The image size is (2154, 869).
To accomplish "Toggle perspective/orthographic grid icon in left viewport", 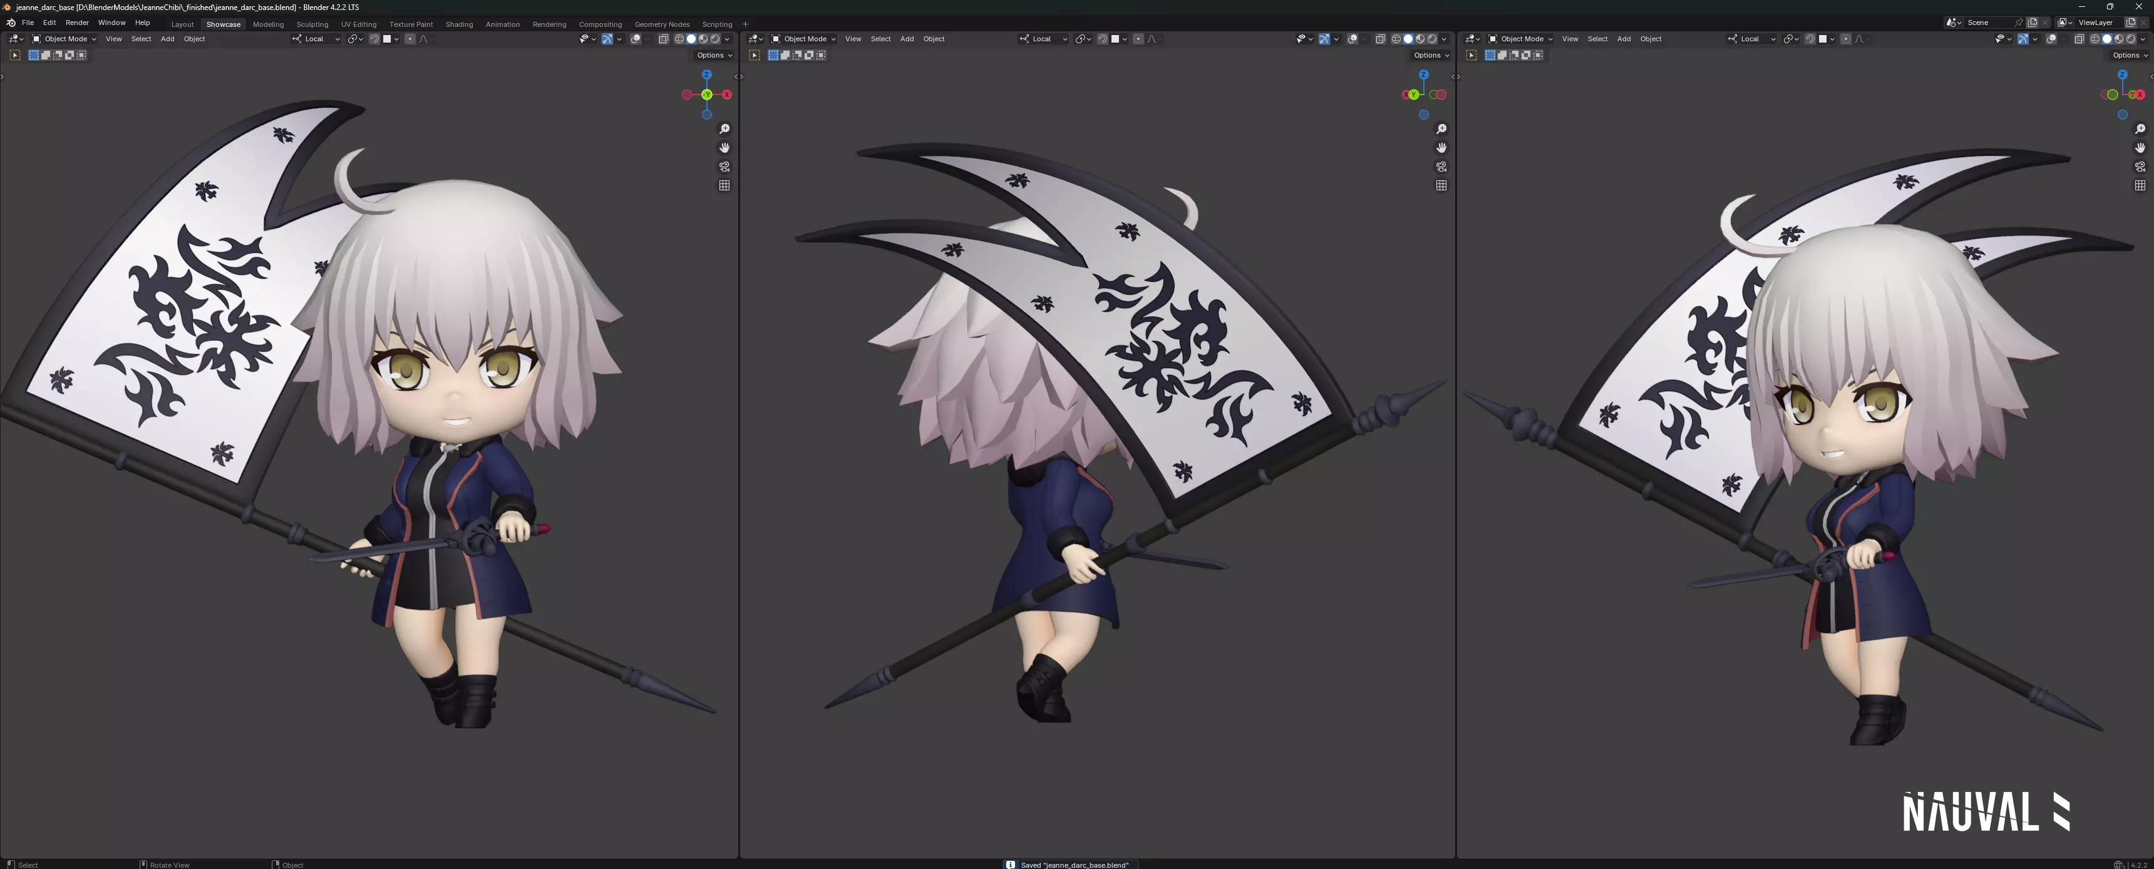I will point(724,185).
